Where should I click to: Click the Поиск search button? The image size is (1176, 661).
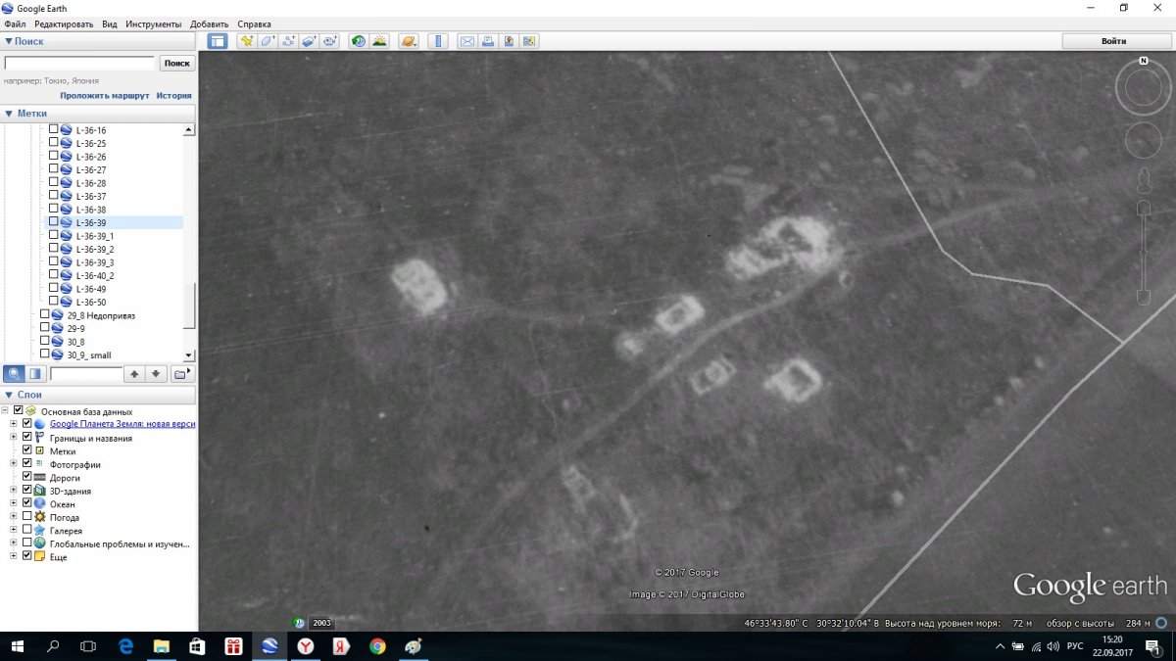177,63
